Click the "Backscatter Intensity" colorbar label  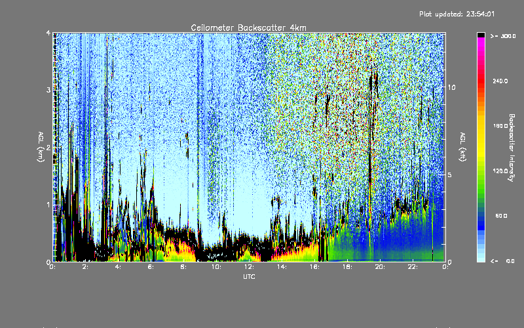(512, 148)
